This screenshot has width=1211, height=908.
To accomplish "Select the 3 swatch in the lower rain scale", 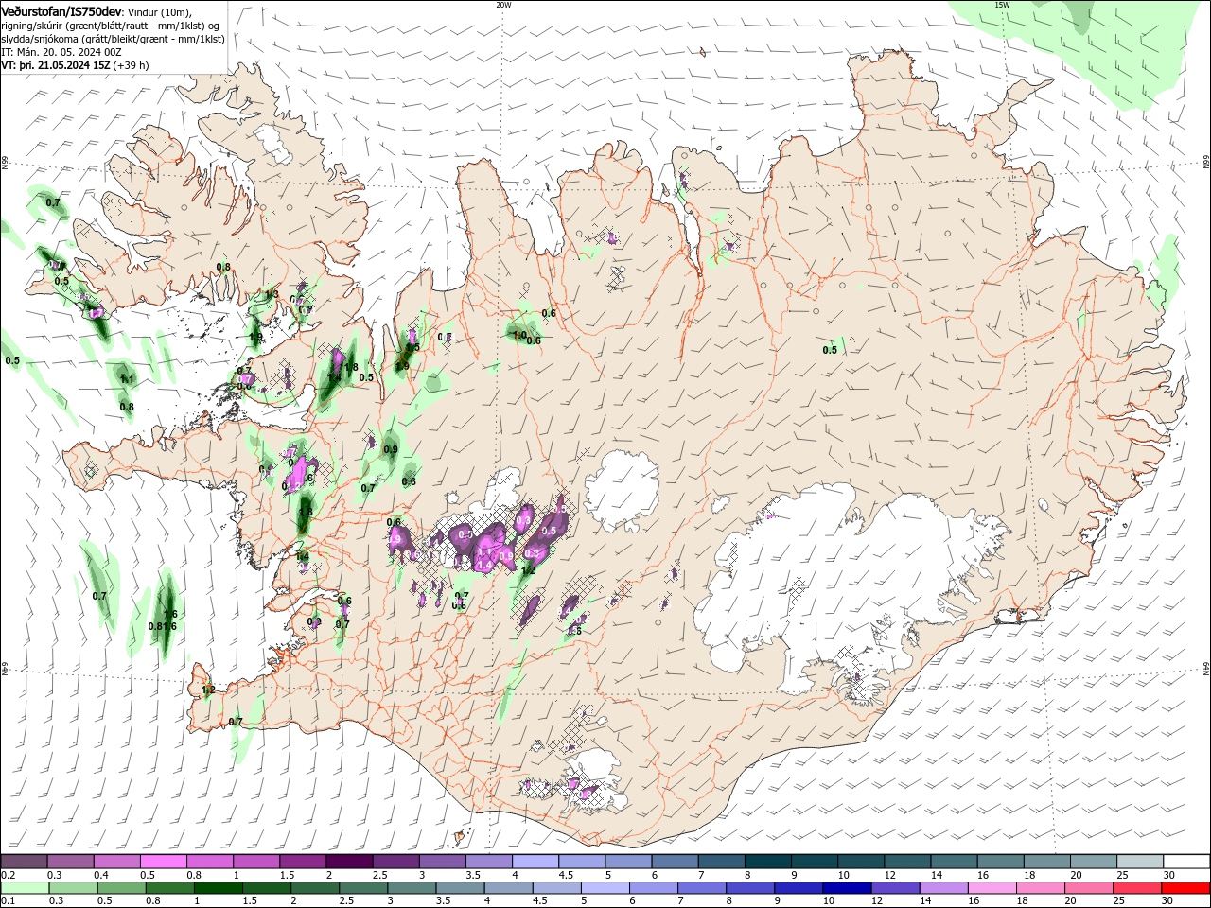I will pos(412,888).
